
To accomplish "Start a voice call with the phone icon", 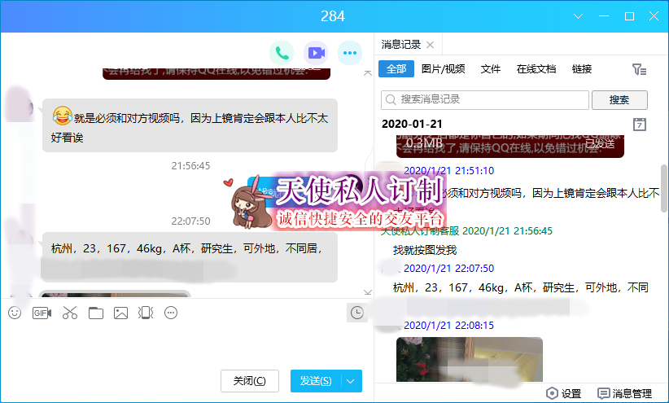I will (282, 54).
